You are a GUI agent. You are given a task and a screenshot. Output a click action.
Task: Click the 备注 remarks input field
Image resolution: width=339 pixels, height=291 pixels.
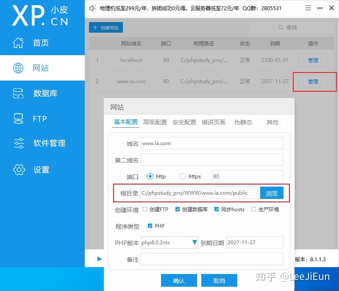(212, 259)
